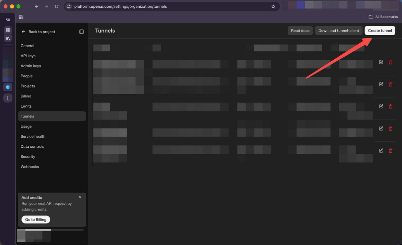Open Admin keys section
The width and height of the screenshot is (402, 245).
(x=52, y=66)
